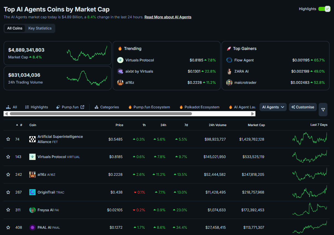334x235 pixels.
Task: Open the OriginTrail coin page
Action: point(51,192)
